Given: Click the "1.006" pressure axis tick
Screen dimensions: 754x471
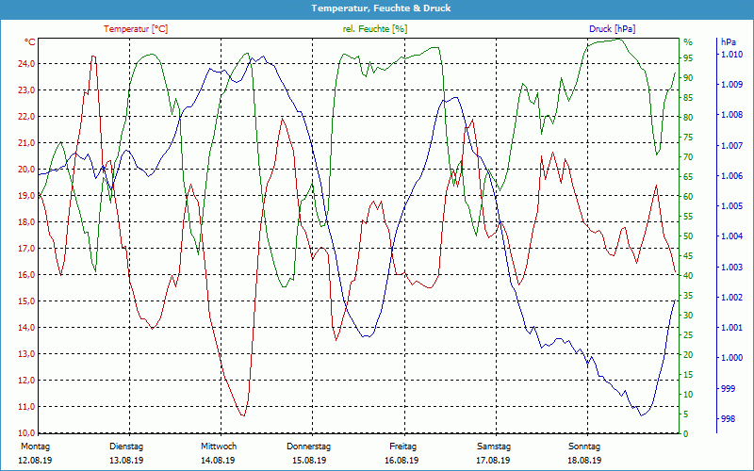Looking at the screenshot, I should pyautogui.click(x=731, y=176).
